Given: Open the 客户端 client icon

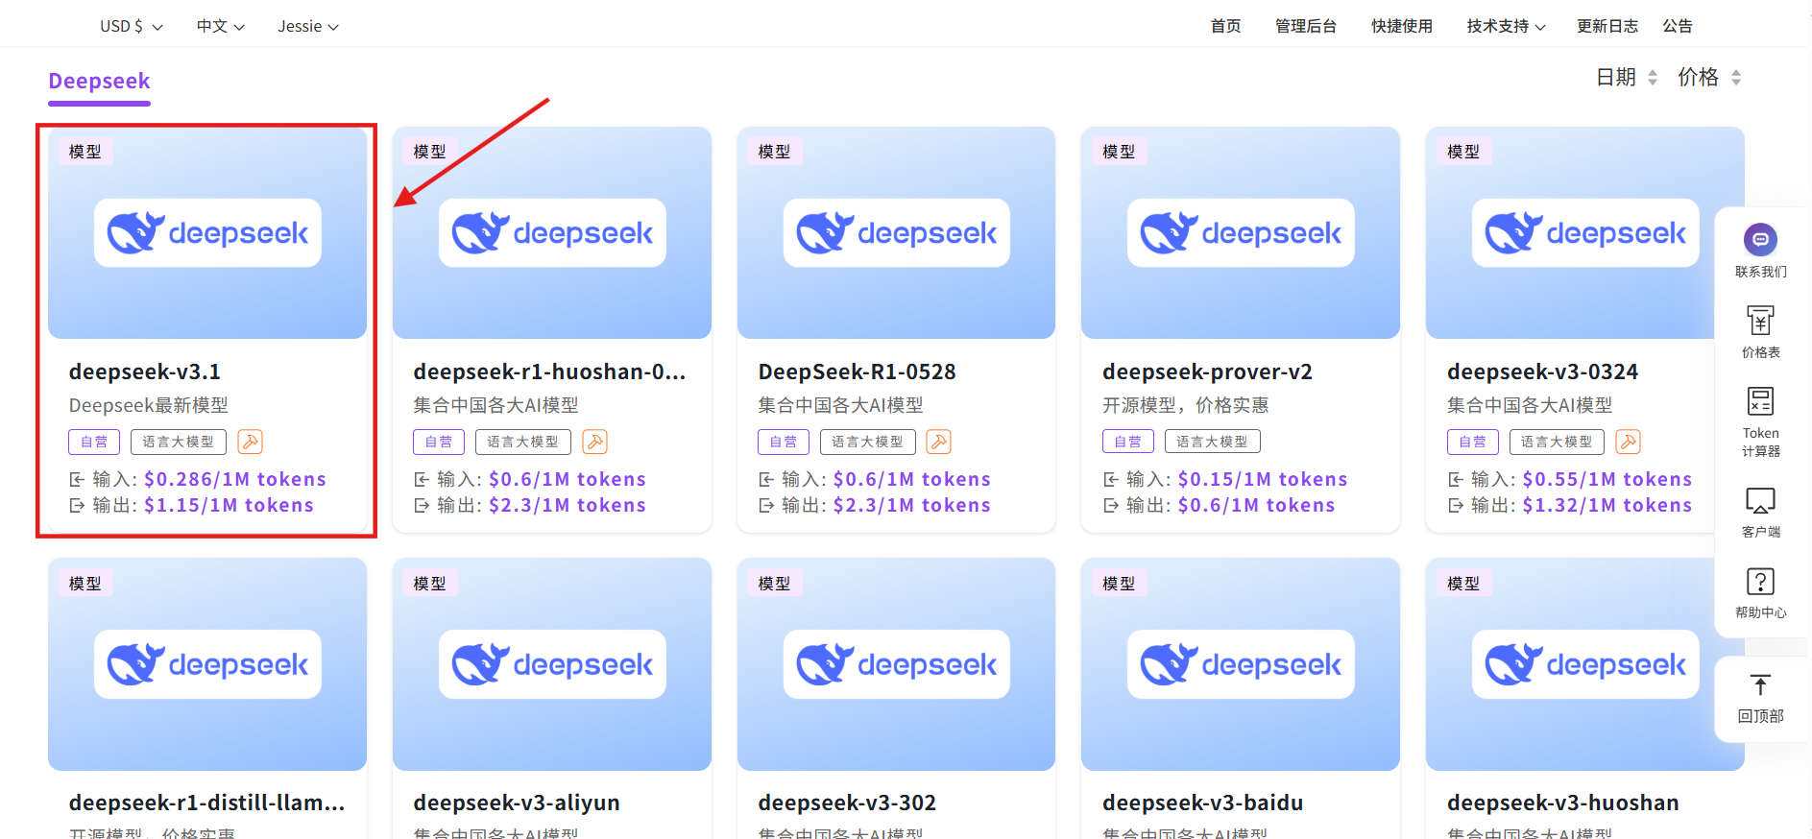Looking at the screenshot, I should (1760, 500).
